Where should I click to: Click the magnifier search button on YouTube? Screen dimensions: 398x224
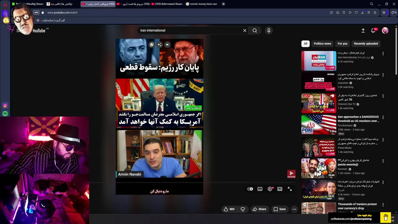[x=255, y=30]
